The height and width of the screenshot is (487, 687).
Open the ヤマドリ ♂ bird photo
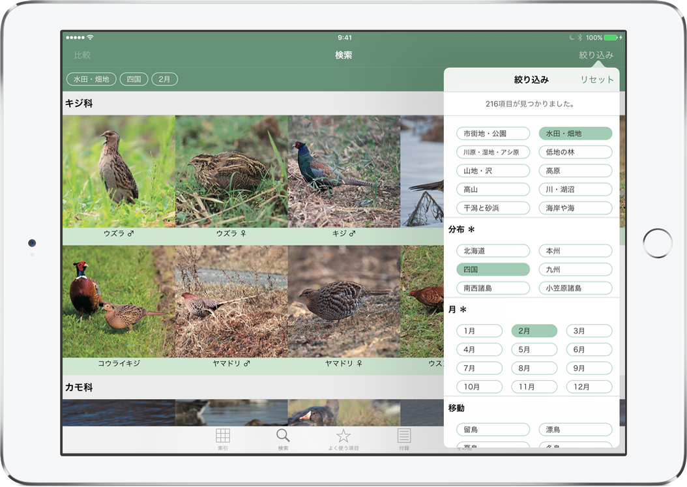231,302
